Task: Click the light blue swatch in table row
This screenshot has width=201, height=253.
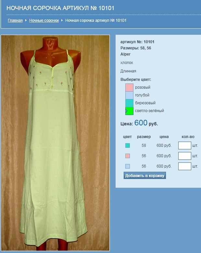Action: (x=127, y=166)
